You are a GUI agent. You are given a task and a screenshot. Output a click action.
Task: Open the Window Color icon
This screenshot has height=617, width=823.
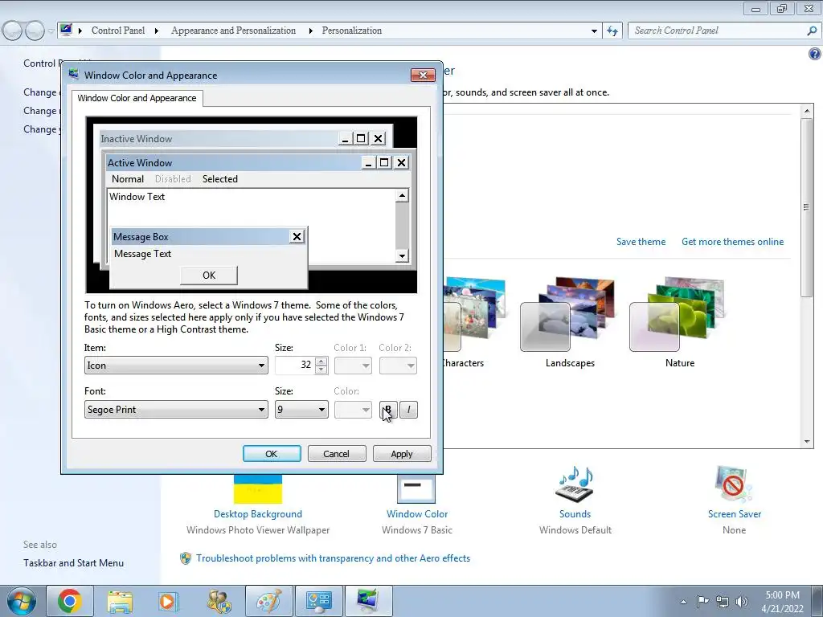click(416, 489)
